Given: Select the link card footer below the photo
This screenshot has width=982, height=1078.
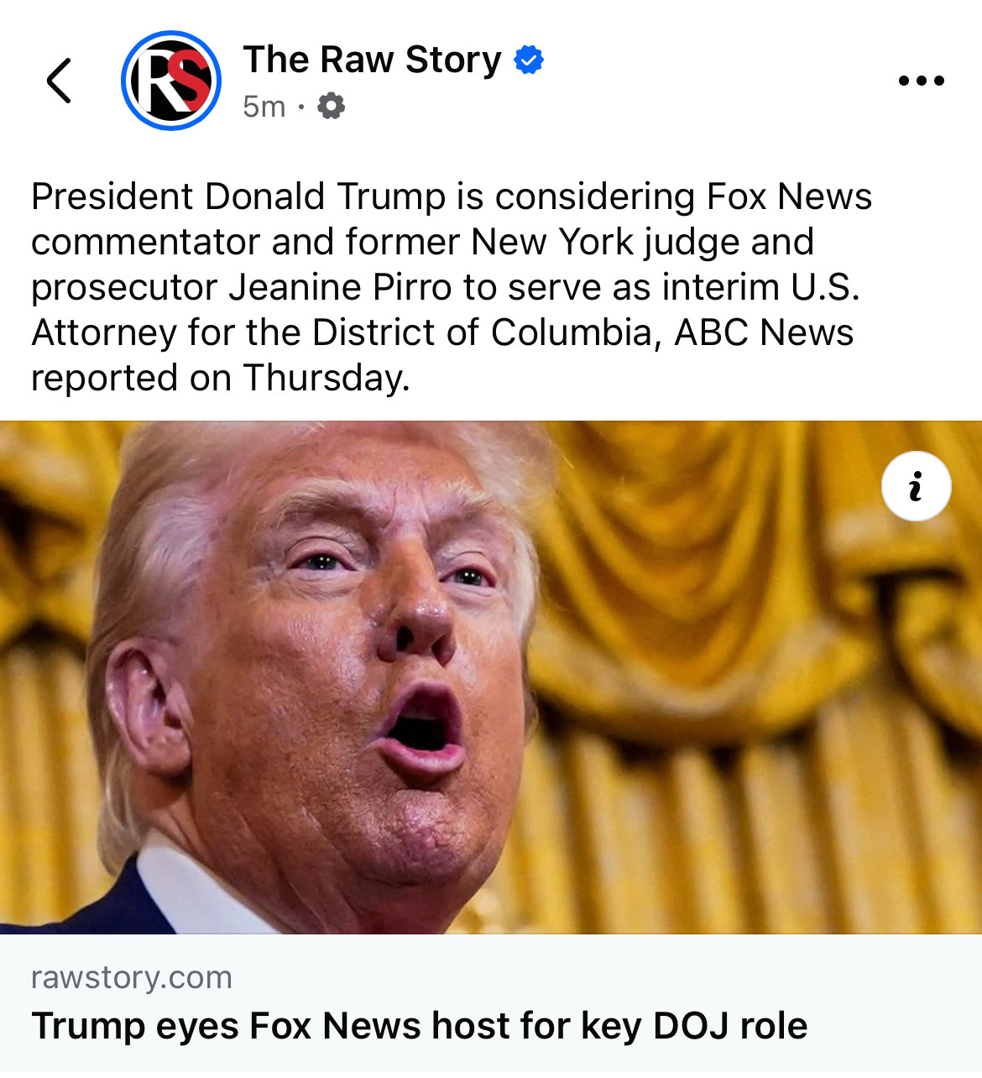Looking at the screenshot, I should click(x=491, y=1002).
